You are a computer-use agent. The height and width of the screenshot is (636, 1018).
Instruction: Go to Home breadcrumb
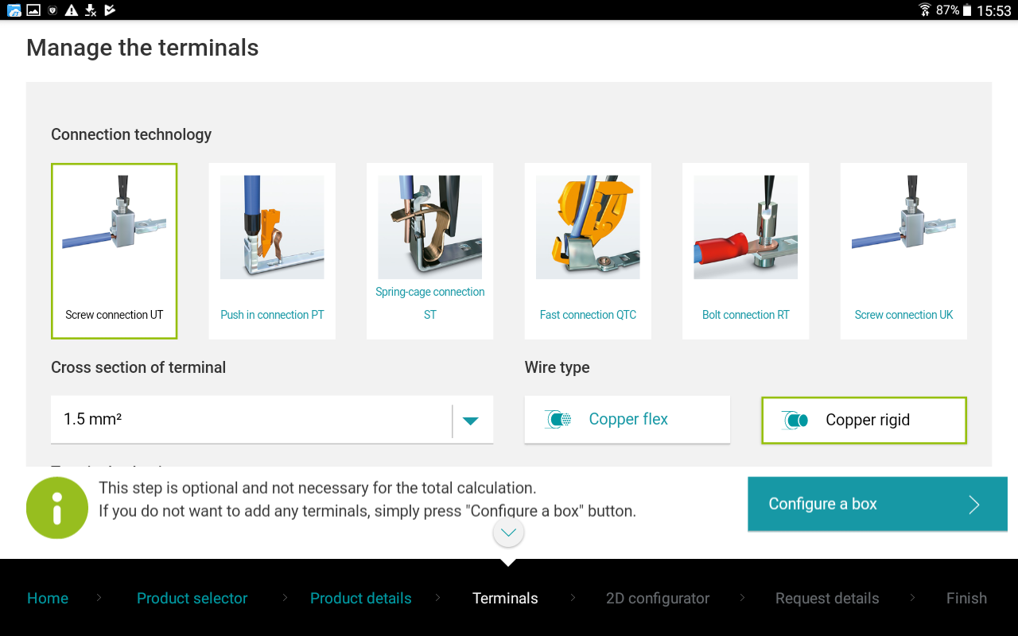click(48, 598)
